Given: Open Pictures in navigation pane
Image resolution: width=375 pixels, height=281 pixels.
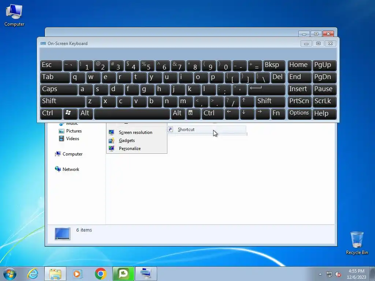Looking at the screenshot, I should [x=74, y=131].
